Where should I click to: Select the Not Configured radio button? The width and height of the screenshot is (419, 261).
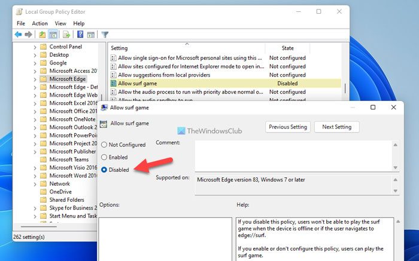click(105, 145)
